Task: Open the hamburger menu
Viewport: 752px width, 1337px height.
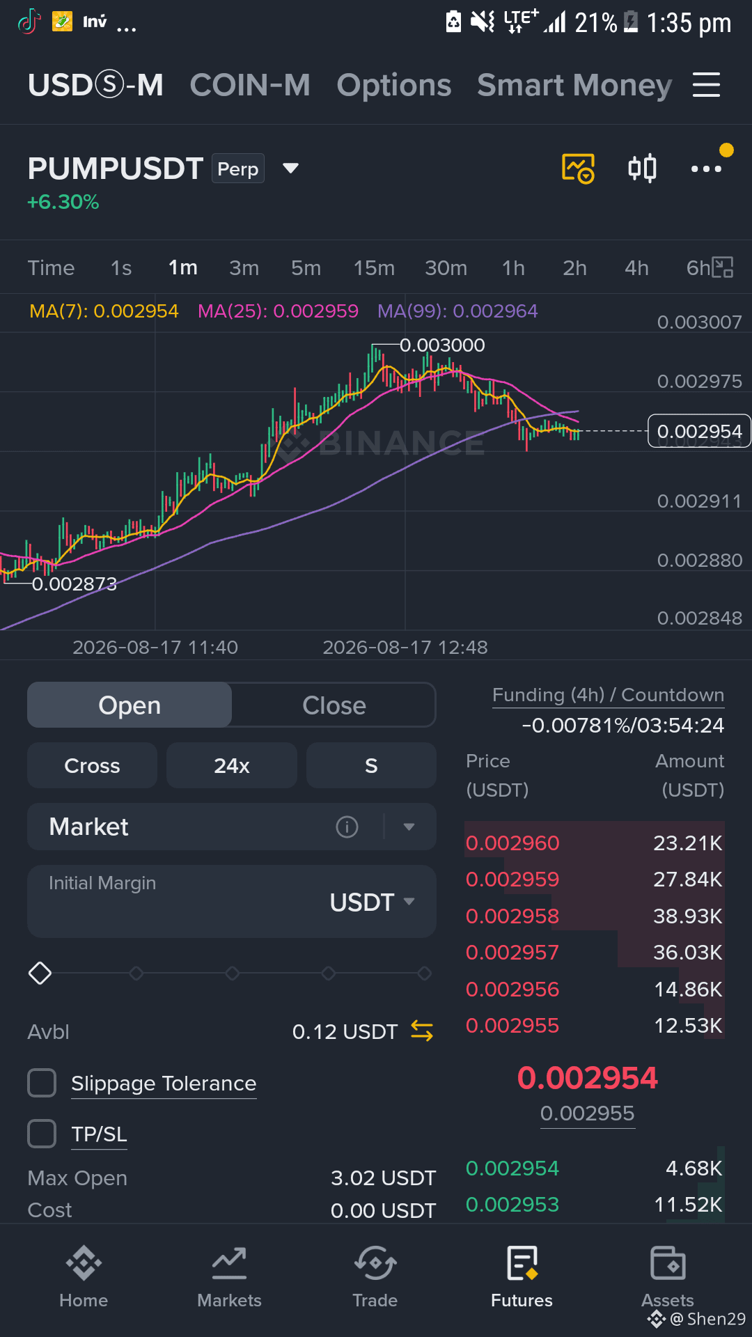Action: [x=706, y=85]
